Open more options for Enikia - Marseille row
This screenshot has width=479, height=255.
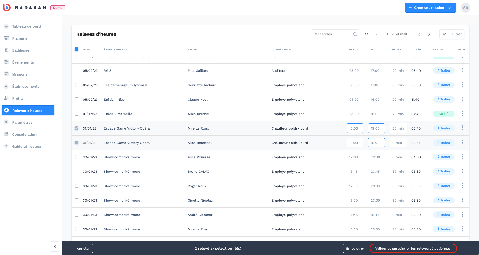click(x=462, y=113)
